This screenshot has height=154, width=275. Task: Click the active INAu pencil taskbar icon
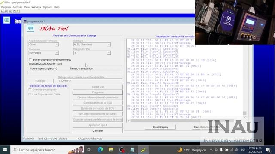tap(144, 150)
